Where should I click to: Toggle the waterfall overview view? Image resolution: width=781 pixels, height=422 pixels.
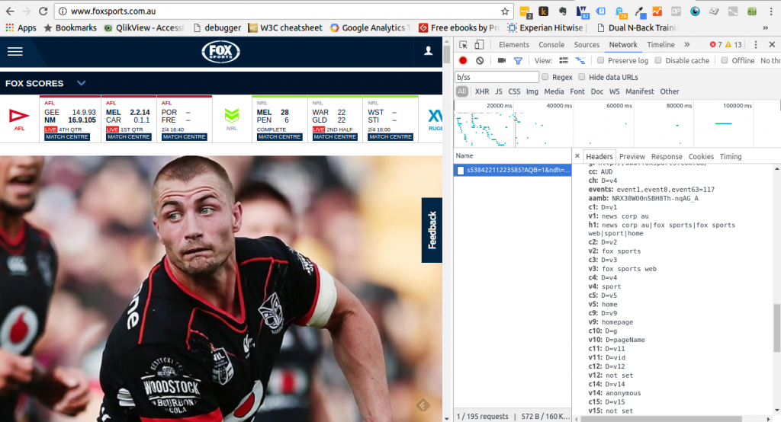point(580,60)
